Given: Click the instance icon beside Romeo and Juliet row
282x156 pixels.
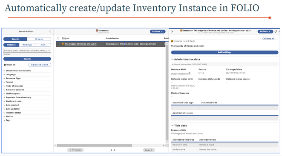Looking at the screenshot, I should [63, 44].
